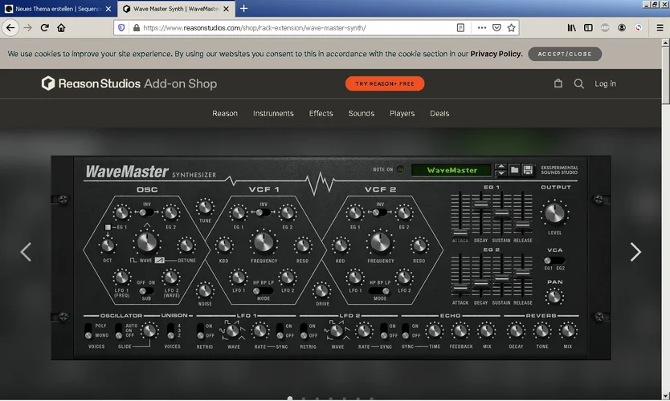Click Reason Studios hexagon logo
670x401 pixels.
point(48,83)
